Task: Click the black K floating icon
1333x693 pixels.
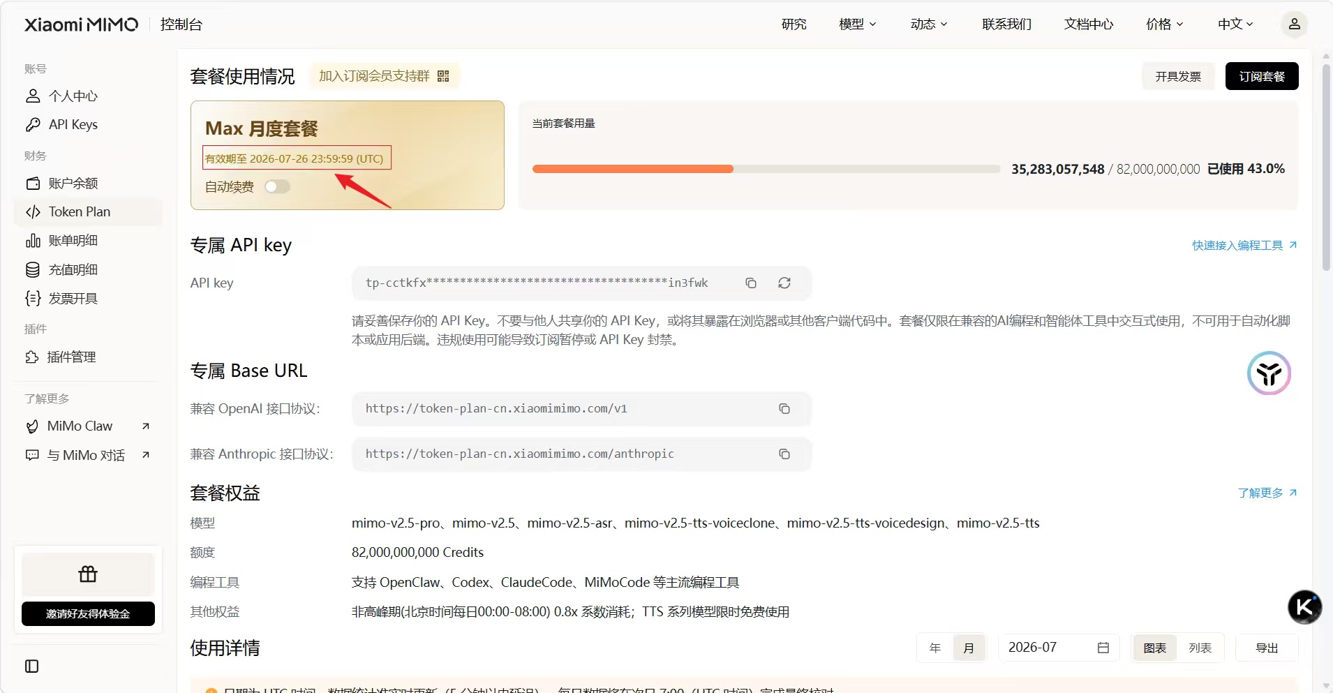Action: (x=1304, y=606)
